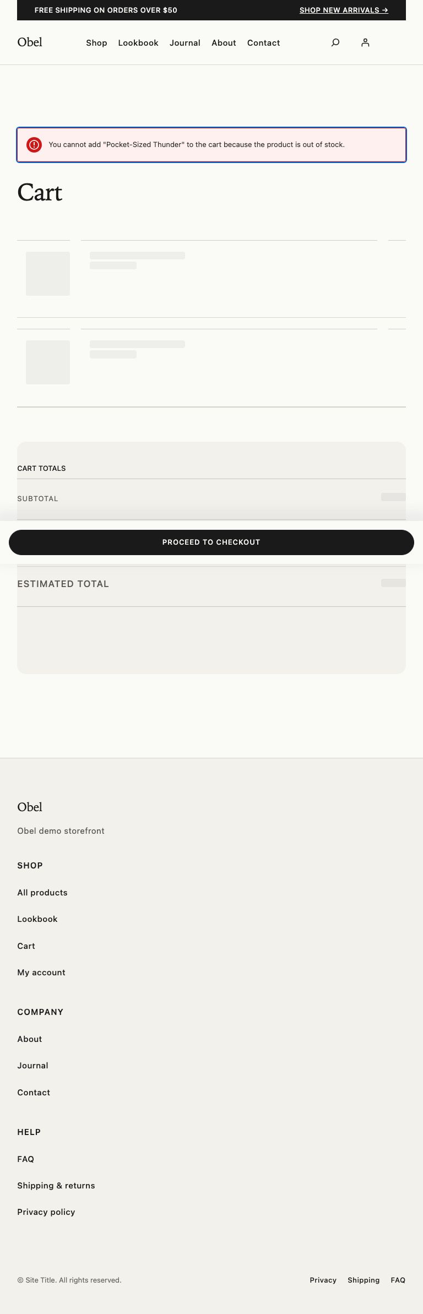The height and width of the screenshot is (1314, 423).
Task: Select About in the header menu
Action: (224, 43)
